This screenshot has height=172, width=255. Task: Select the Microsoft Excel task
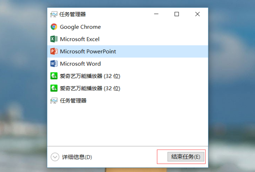[128, 39]
